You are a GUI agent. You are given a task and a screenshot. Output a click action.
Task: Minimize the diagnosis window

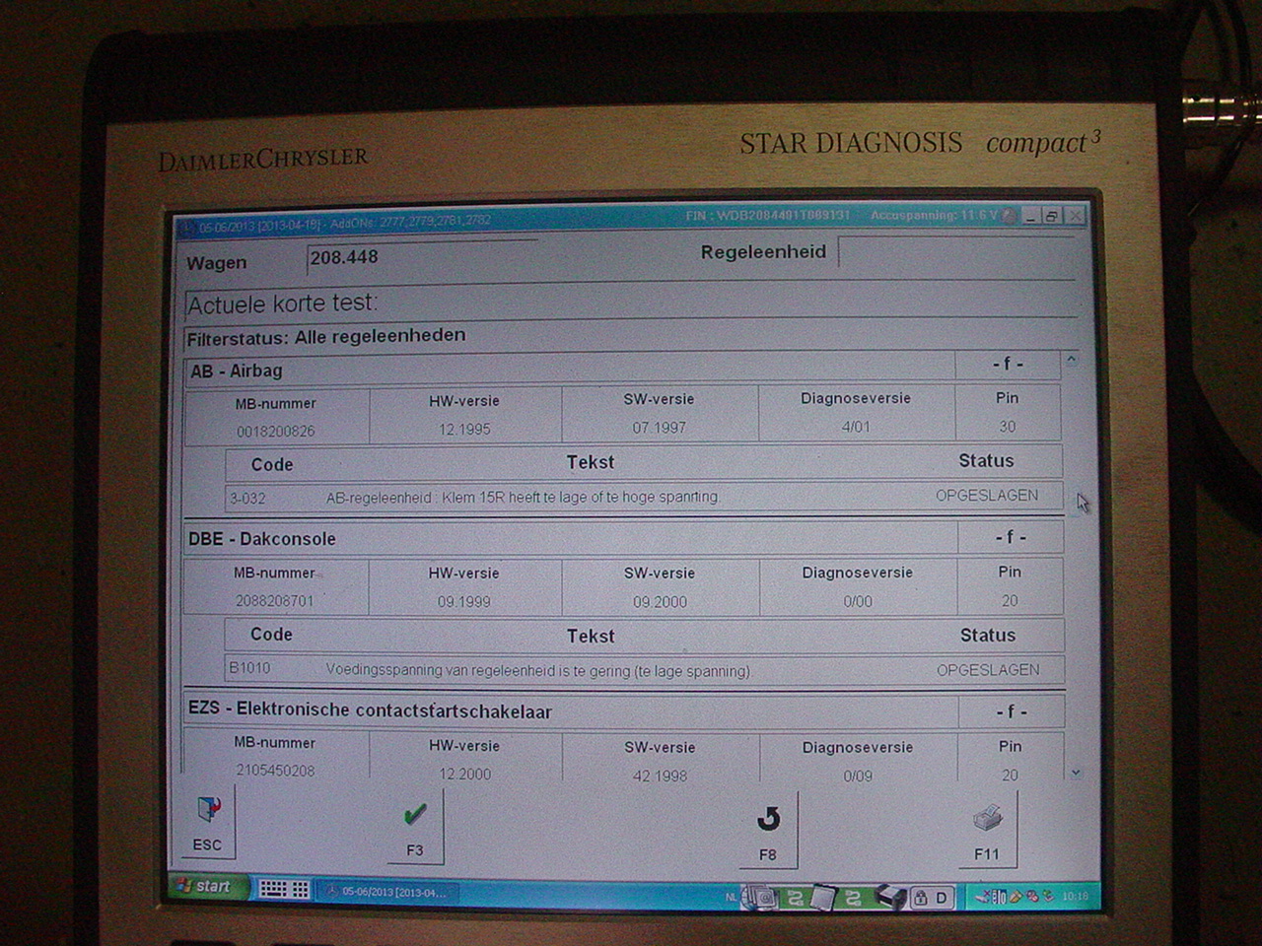[1030, 216]
